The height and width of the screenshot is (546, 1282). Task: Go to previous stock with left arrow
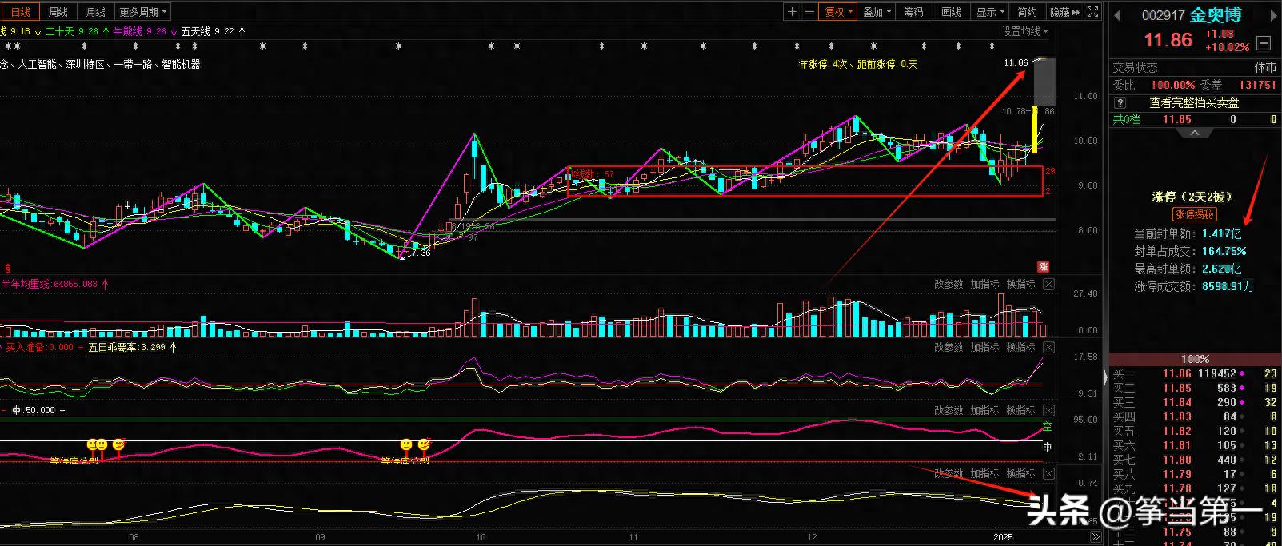coord(1118,15)
